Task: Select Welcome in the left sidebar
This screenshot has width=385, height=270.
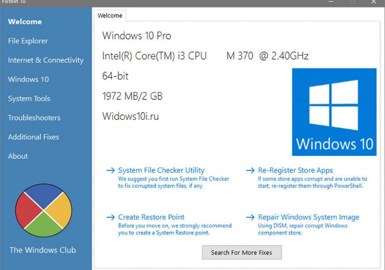Action: coord(25,21)
